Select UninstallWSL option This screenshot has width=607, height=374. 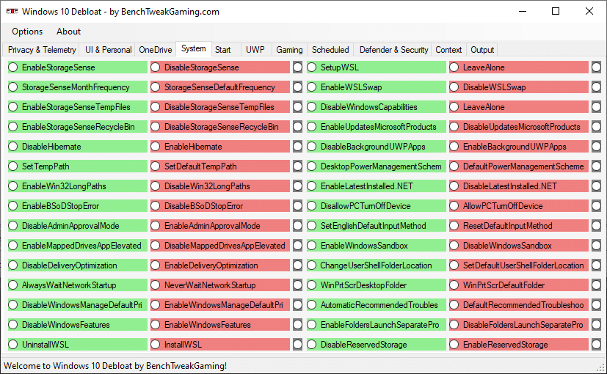coord(77,344)
